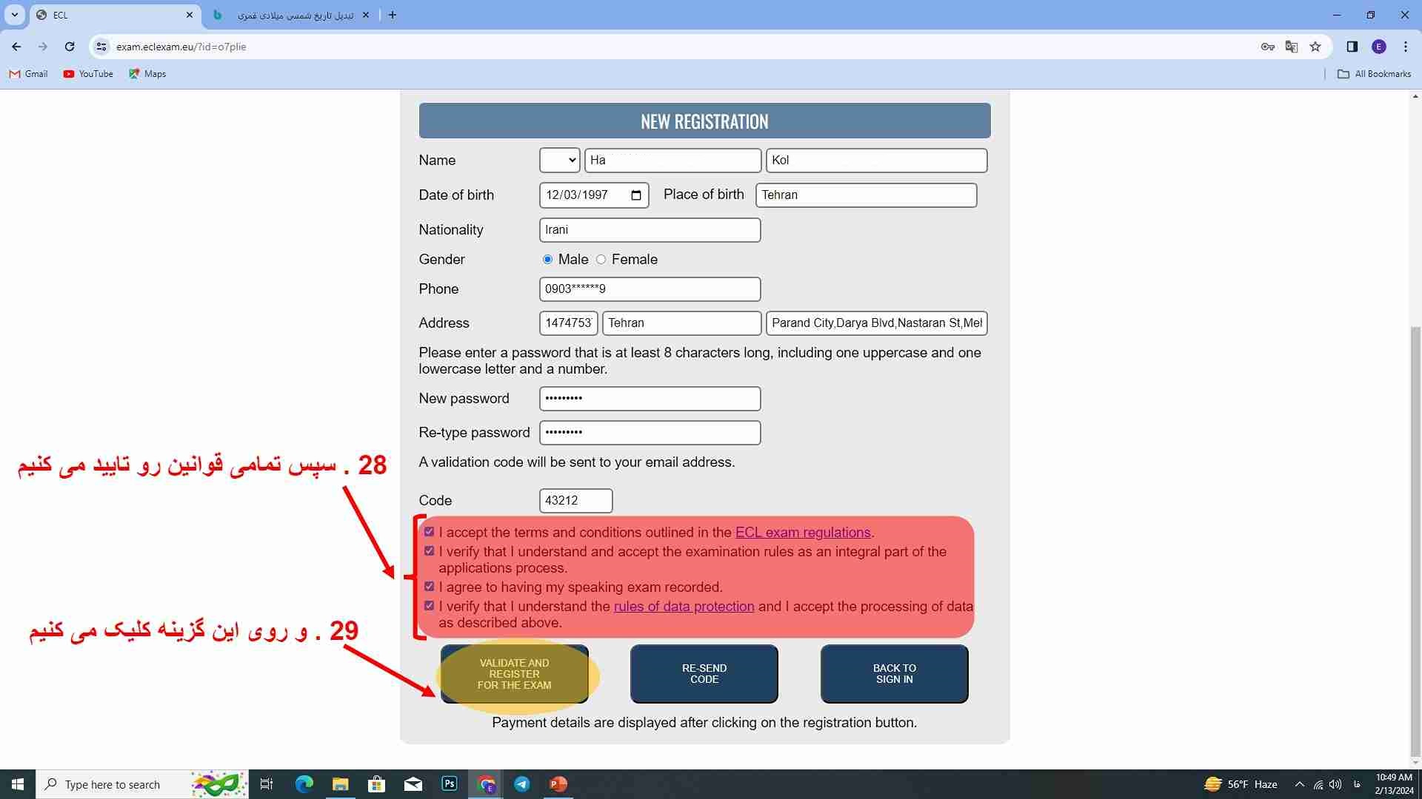The width and height of the screenshot is (1422, 799).
Task: Open the browser side panel icon
Action: 1352,47
